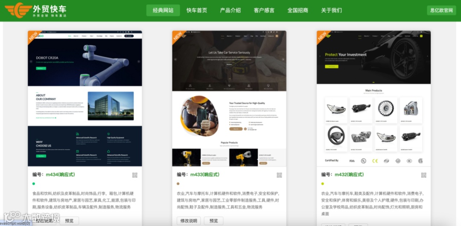461x226 pixels.
Task: Show QR code for template m434
Action: (134, 175)
